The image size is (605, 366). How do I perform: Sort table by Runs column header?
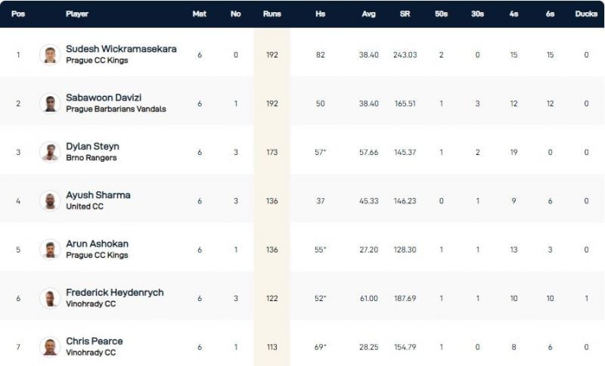pyautogui.click(x=271, y=14)
